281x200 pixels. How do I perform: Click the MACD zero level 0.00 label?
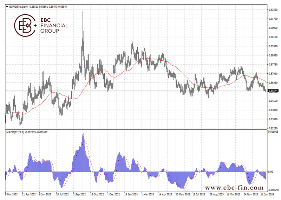(x=270, y=172)
